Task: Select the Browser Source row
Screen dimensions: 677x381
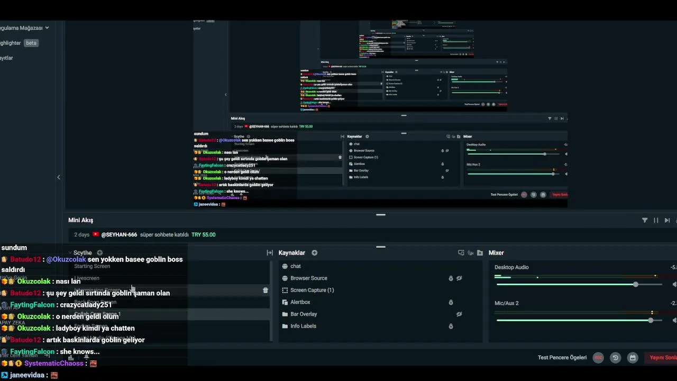Action: pyautogui.click(x=380, y=278)
